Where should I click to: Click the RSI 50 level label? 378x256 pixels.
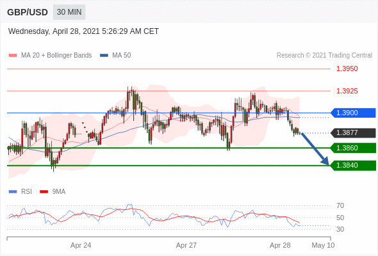pyautogui.click(x=340, y=218)
